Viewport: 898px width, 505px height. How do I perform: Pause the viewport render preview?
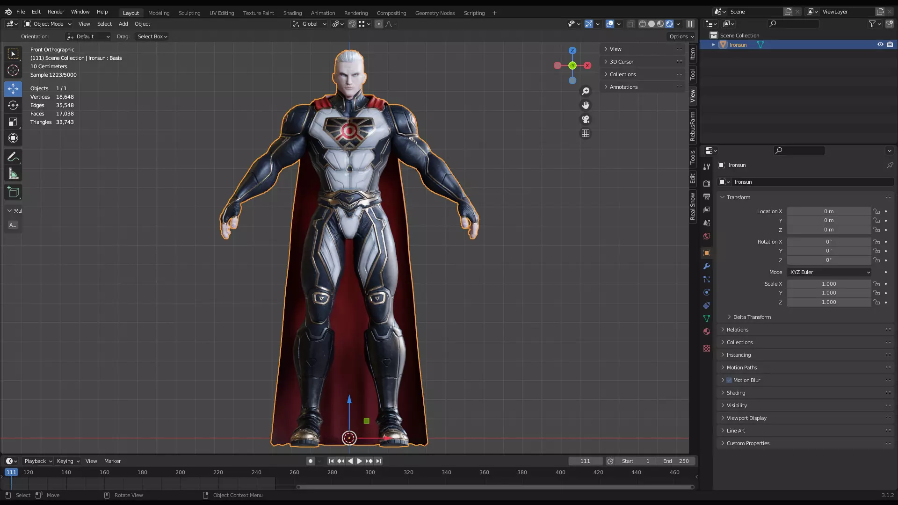coord(690,24)
